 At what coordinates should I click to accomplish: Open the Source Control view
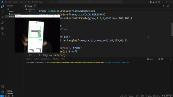tap(2, 17)
